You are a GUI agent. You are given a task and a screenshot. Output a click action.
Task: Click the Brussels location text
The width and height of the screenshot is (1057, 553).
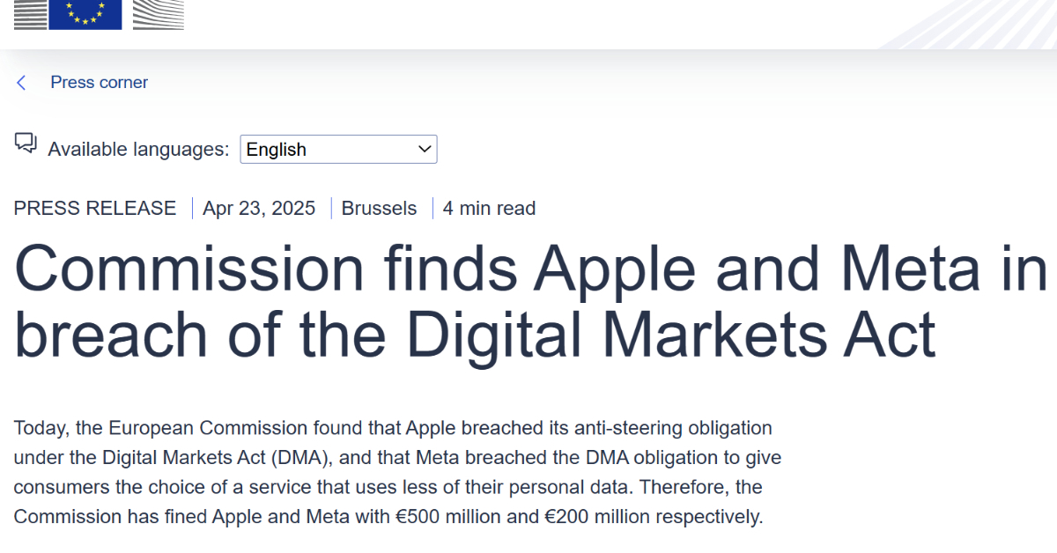(379, 209)
